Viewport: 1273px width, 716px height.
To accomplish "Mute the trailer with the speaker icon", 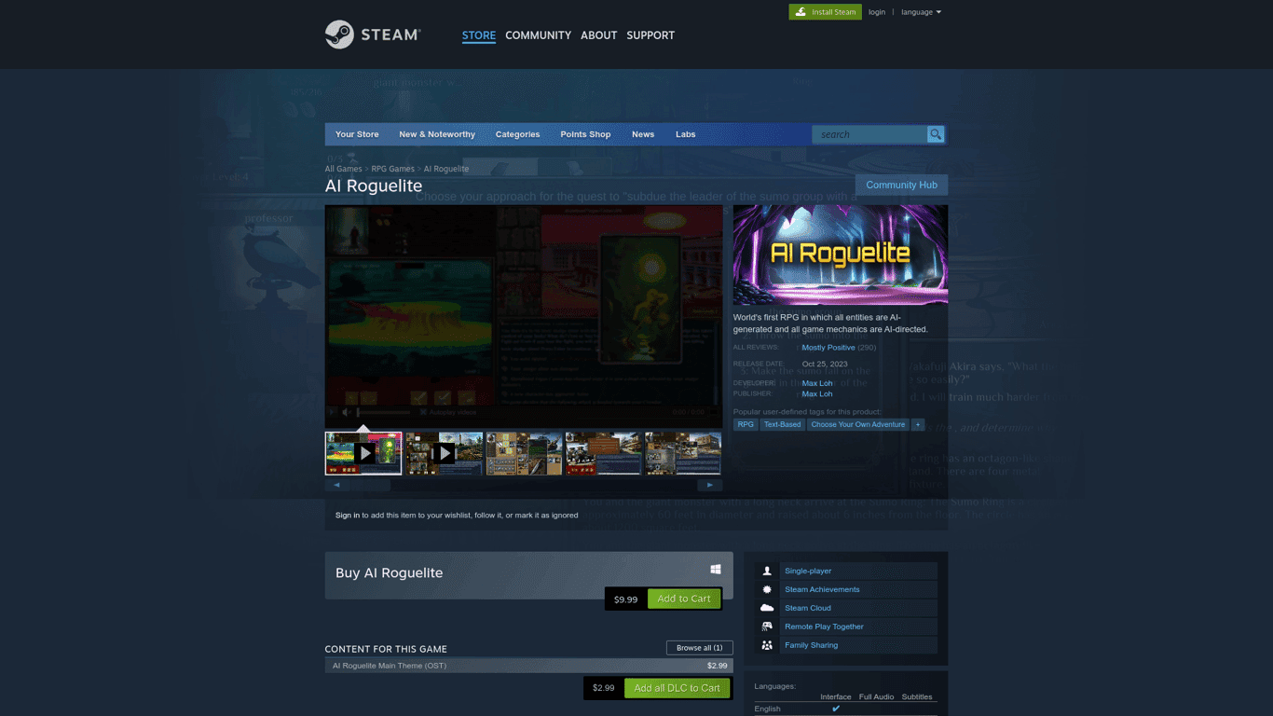I will [x=346, y=412].
